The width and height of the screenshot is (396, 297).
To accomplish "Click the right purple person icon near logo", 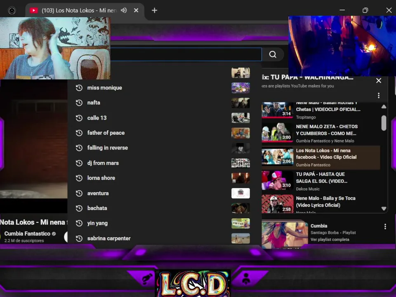I will pos(246,278).
